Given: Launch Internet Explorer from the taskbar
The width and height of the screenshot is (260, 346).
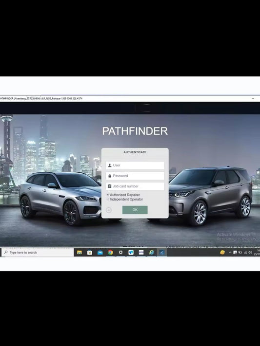Looking at the screenshot, I should click(x=151, y=252).
